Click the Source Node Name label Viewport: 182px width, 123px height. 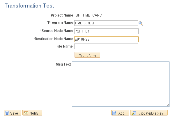(57, 31)
